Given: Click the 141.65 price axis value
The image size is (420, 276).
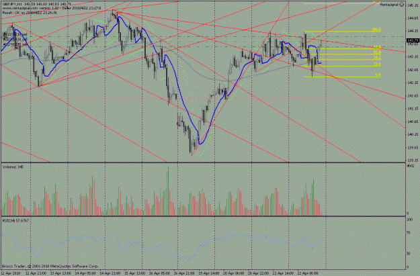Looking at the screenshot, I should click(x=413, y=95).
